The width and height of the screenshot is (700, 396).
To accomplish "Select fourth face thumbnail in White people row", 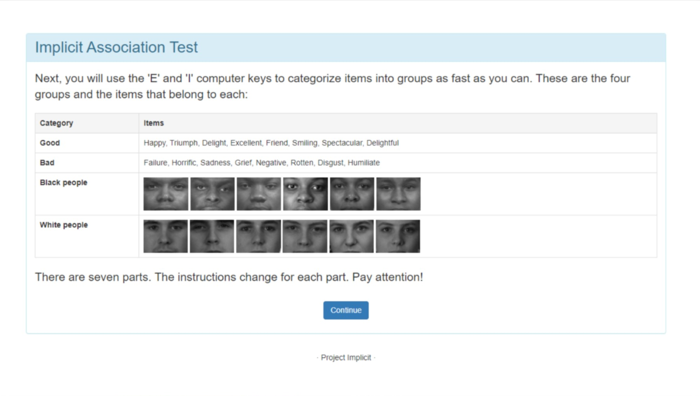I will [x=305, y=236].
